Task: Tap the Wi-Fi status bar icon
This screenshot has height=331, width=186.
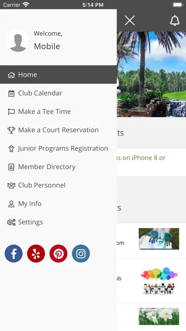Action: (x=26, y=4)
